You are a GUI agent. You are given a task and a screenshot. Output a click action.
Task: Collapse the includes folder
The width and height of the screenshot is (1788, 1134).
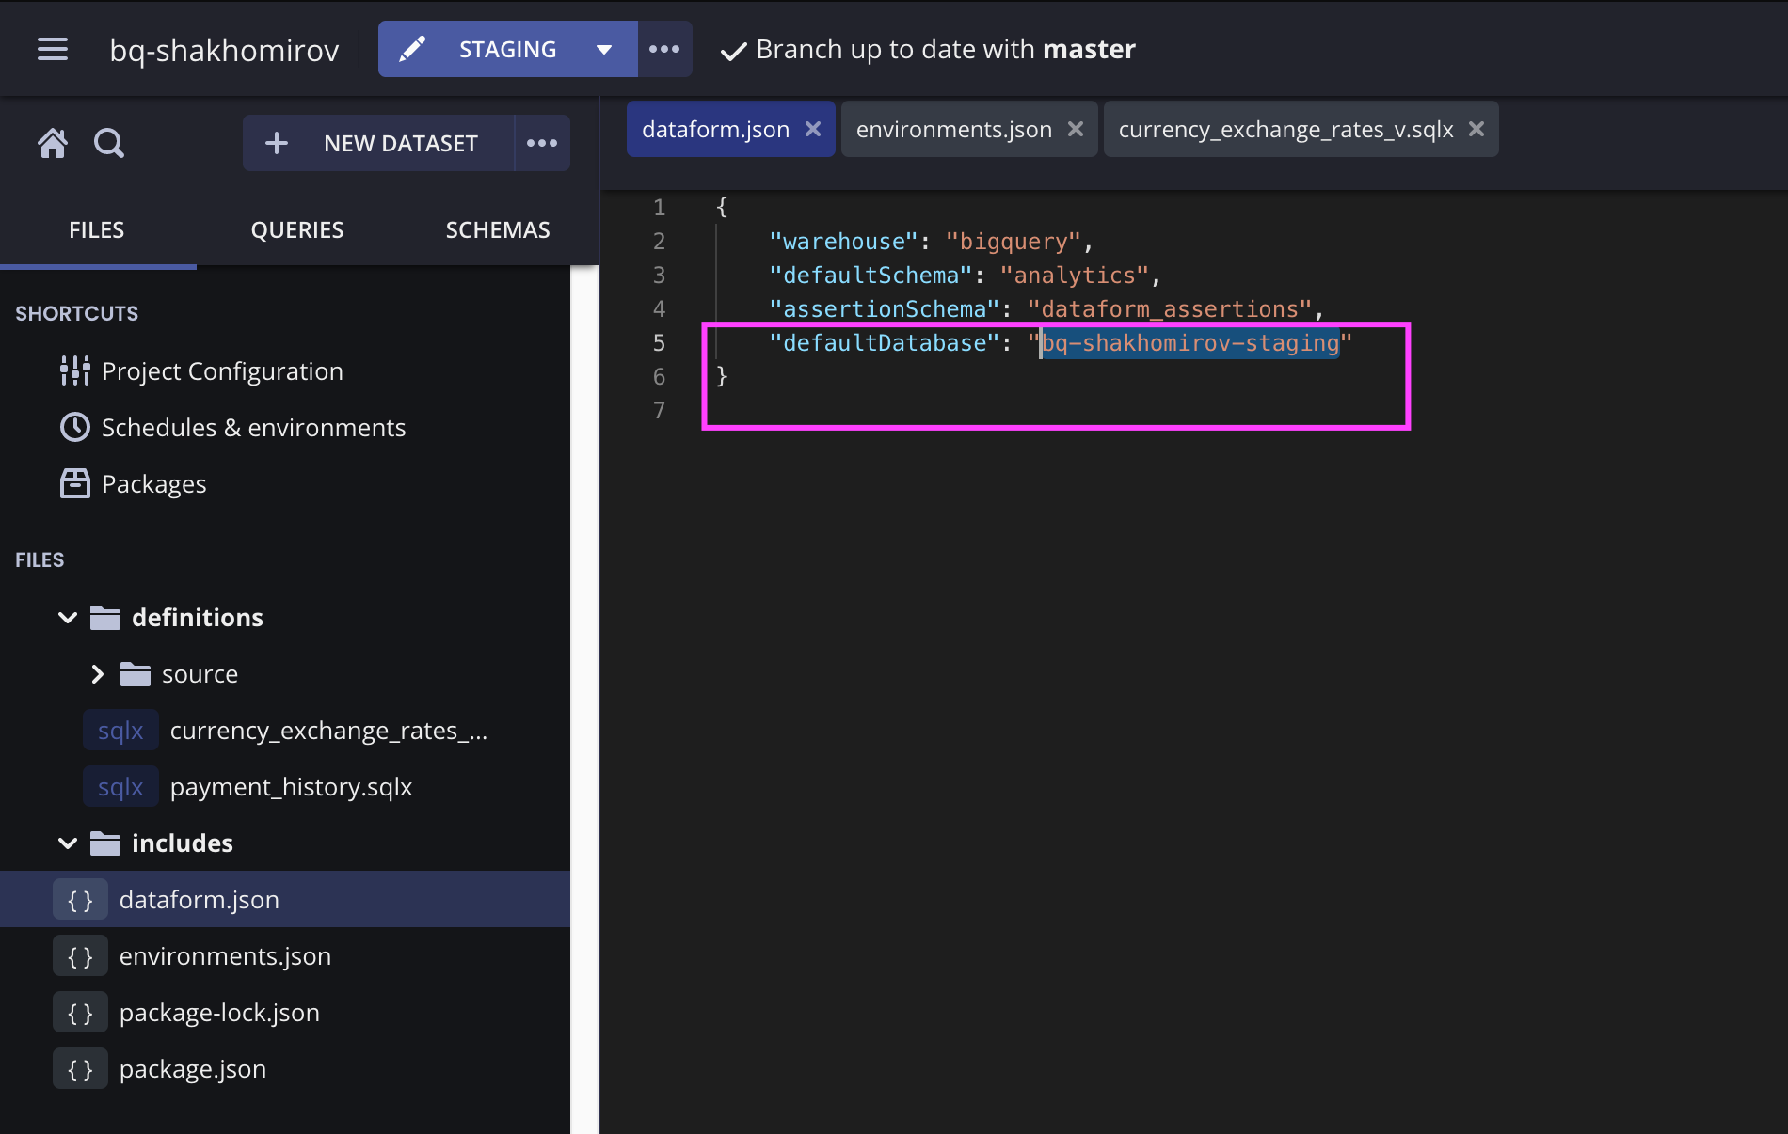[68, 843]
